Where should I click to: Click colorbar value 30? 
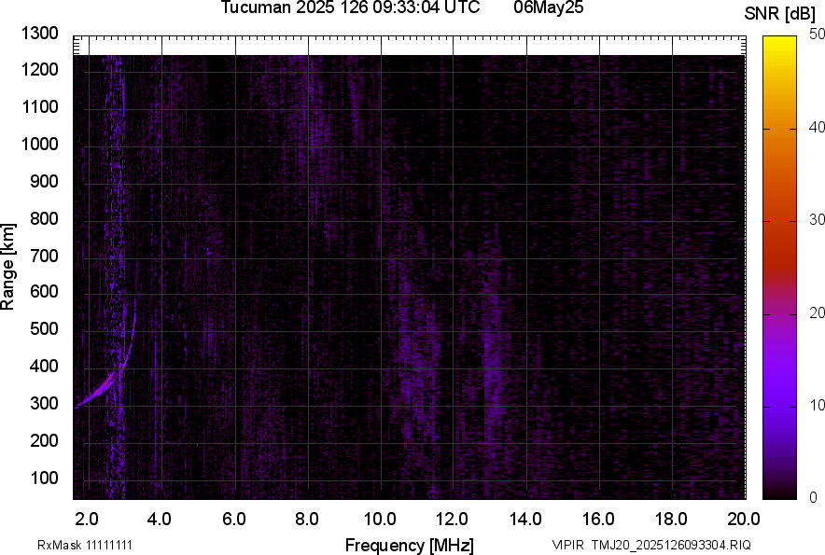[817, 220]
